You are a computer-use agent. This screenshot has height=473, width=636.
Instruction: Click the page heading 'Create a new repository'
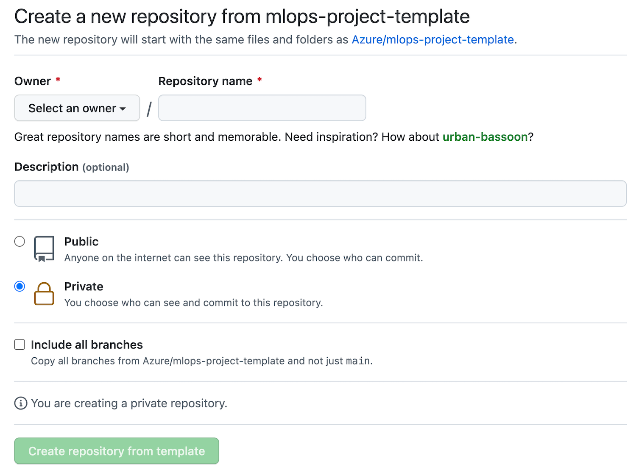242,17
